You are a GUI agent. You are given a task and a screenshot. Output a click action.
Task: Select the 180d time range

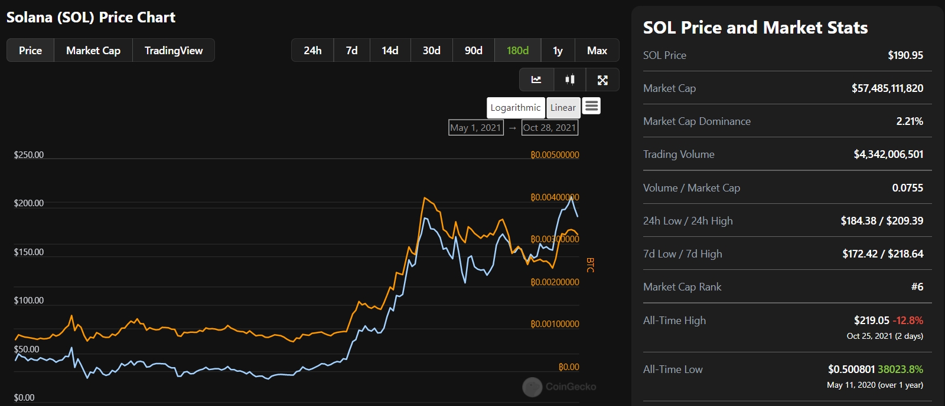click(518, 51)
